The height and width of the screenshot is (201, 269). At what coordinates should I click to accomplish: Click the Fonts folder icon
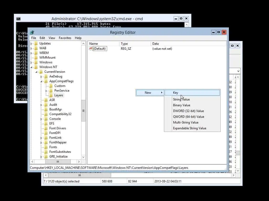coord(46,147)
